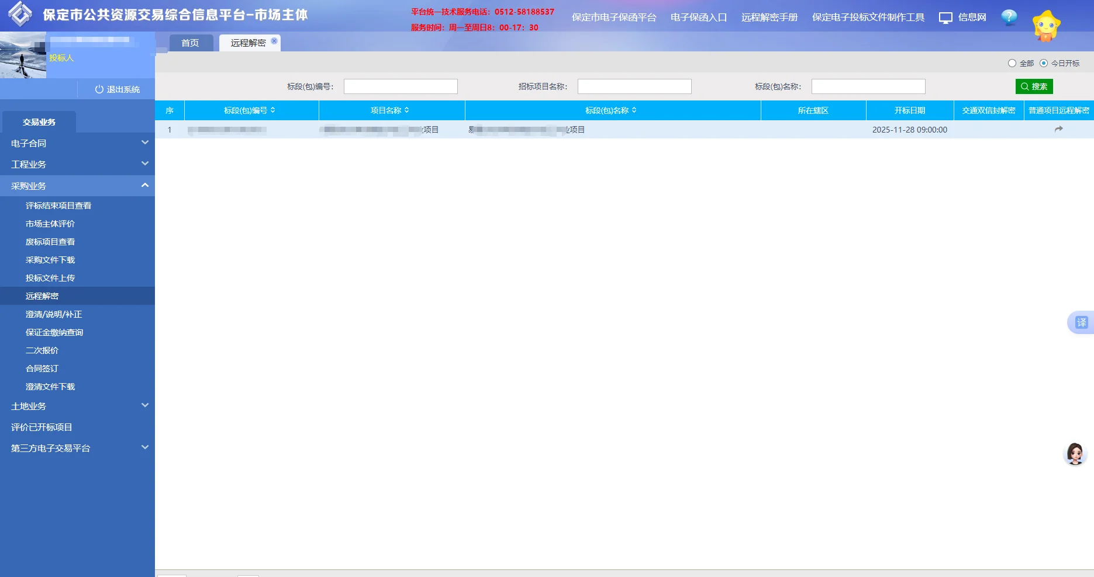
Task: Select the 今日开标 radio option
Action: (1044, 63)
